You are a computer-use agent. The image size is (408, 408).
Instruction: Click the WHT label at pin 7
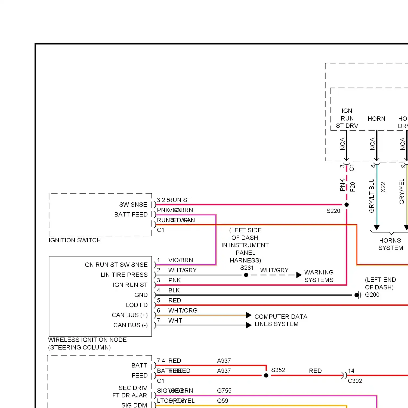(175, 320)
